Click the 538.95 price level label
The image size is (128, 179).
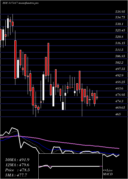(x=120, y=12)
